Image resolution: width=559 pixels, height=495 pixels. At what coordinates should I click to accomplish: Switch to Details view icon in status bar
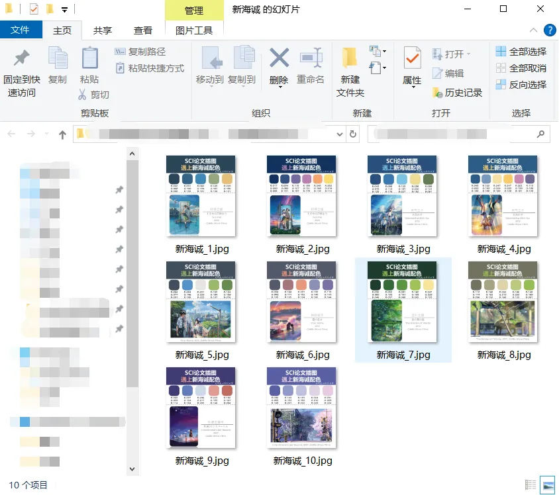coord(531,484)
